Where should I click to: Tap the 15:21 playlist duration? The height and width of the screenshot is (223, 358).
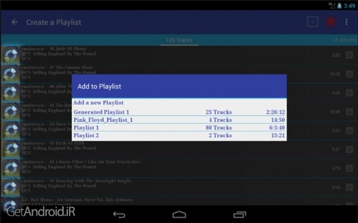pyautogui.click(x=278, y=136)
